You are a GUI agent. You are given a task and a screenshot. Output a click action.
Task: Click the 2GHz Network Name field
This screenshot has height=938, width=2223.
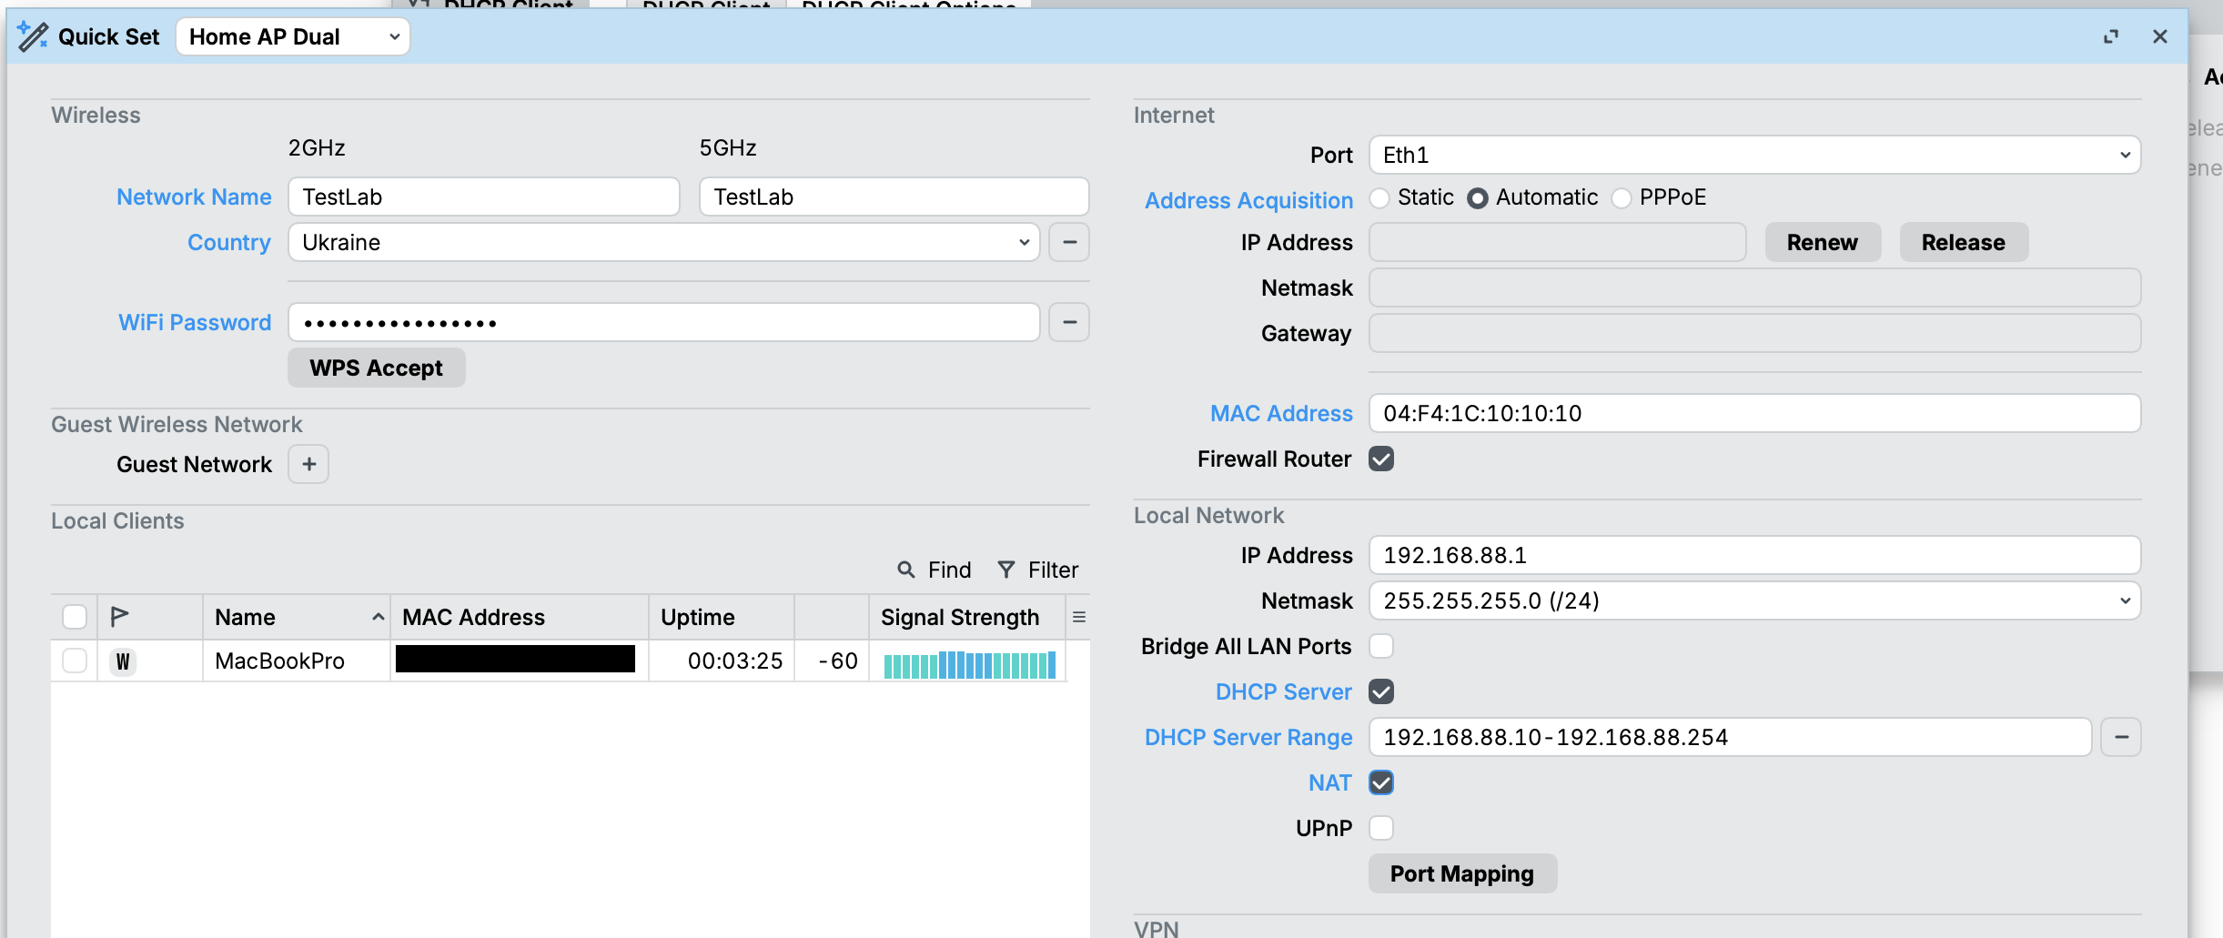(x=484, y=197)
